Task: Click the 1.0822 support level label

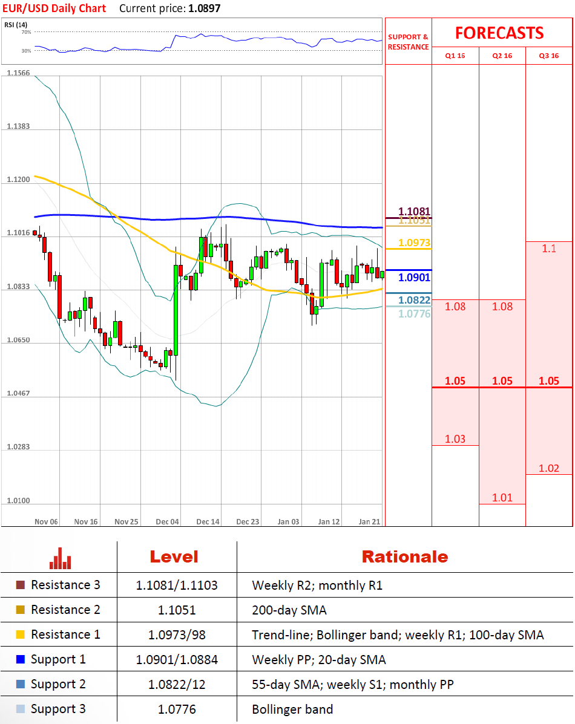Action: [414, 300]
